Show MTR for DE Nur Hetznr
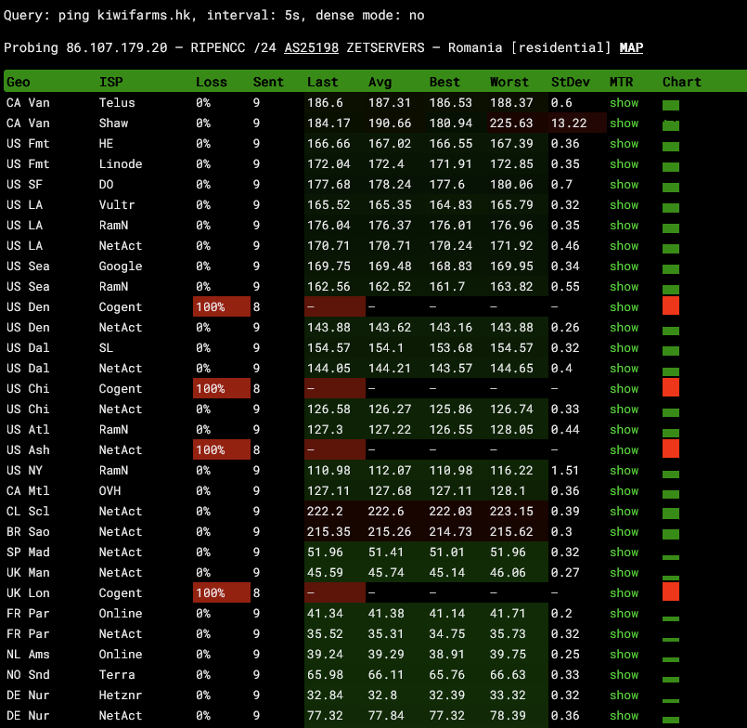Screen dimensions: 747x728 [625, 695]
